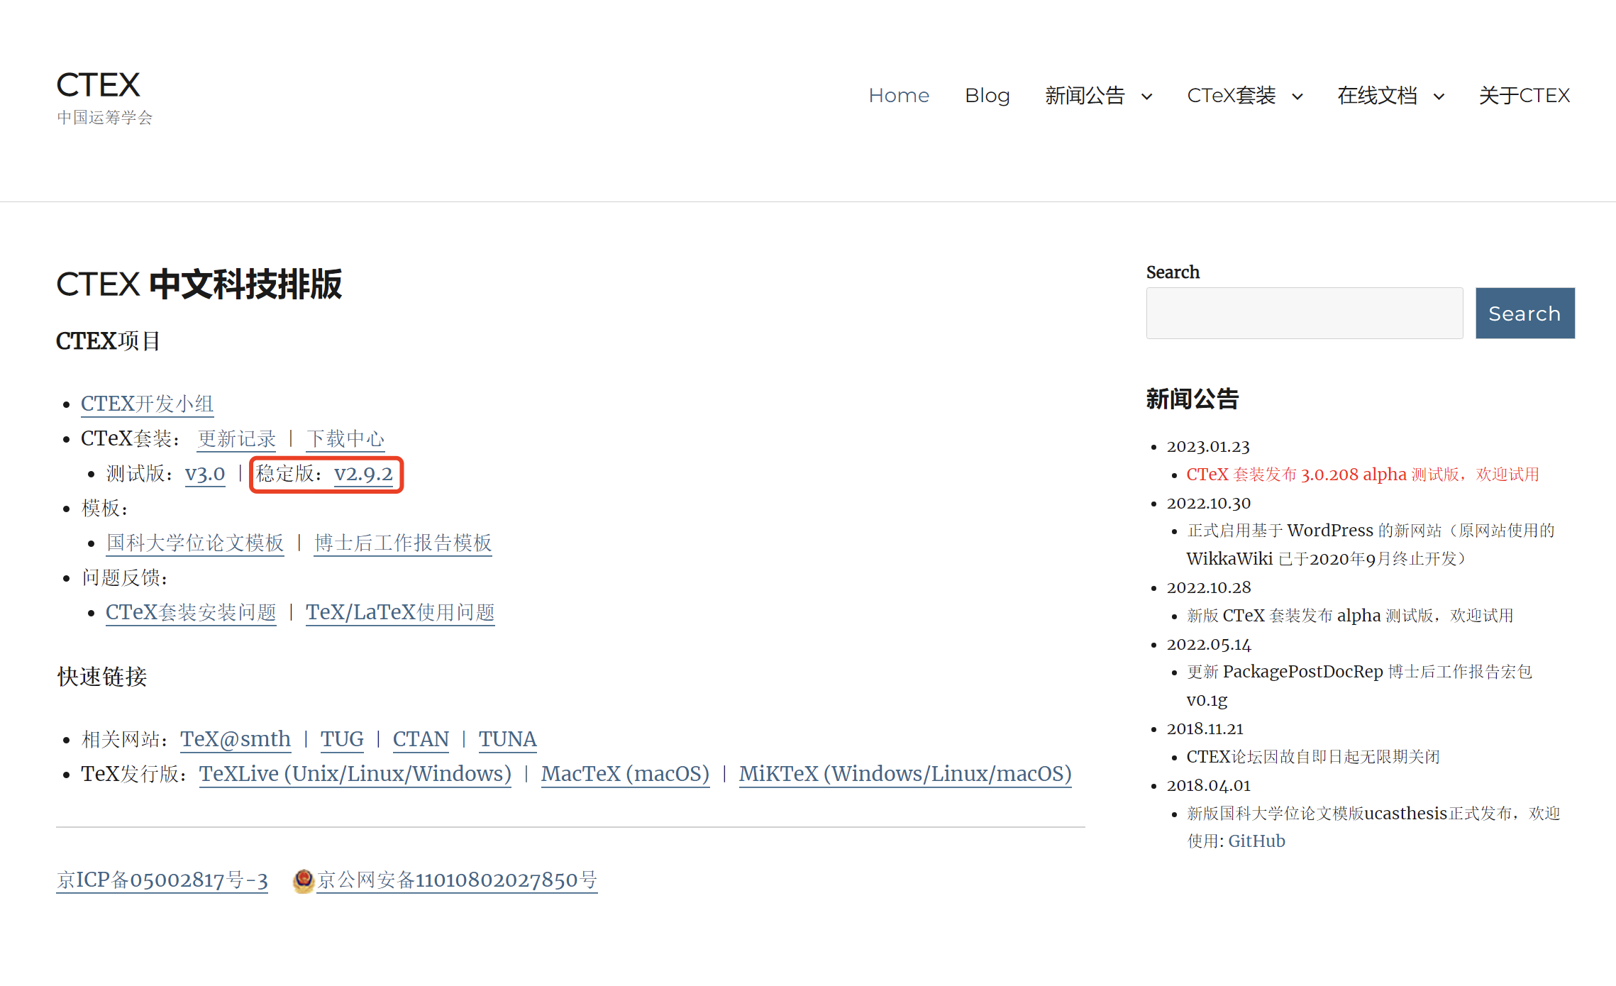Open the 京ICP备05002817号-3 filing link
Viewport: 1616px width, 986px height.
[162, 880]
